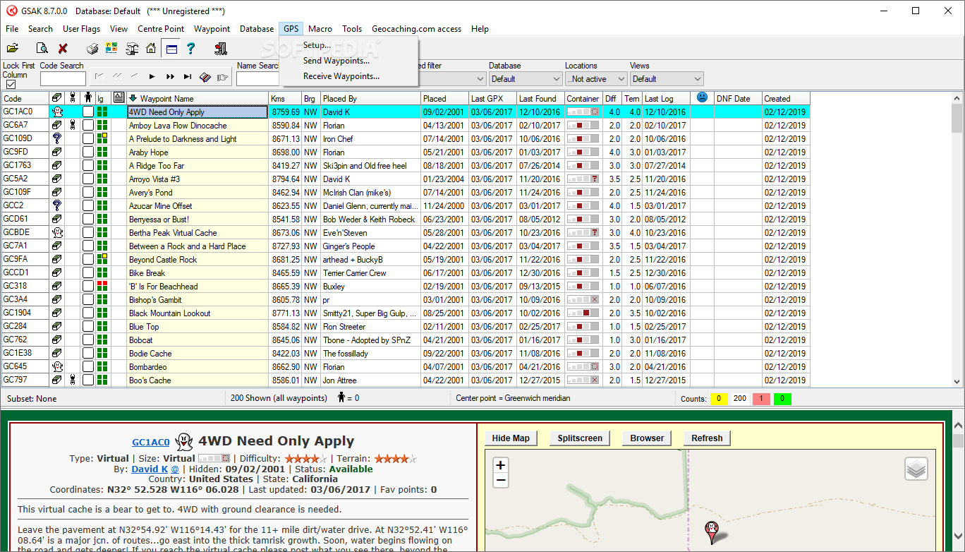Viewport: 965px width, 552px height.
Task: Check the user flag box for GC797
Action: pyautogui.click(x=87, y=380)
